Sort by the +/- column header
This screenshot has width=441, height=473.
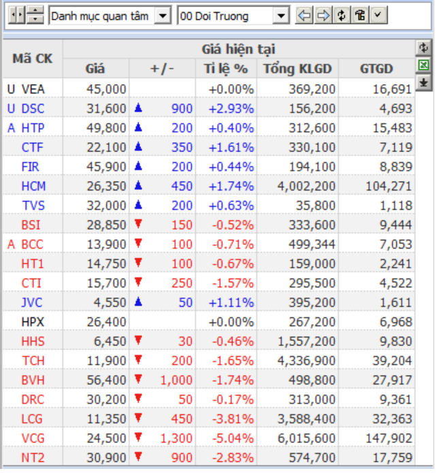[x=162, y=69]
